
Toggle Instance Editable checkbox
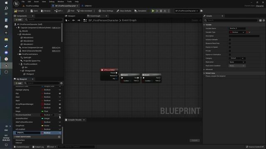pyautogui.click(x=230, y=40)
